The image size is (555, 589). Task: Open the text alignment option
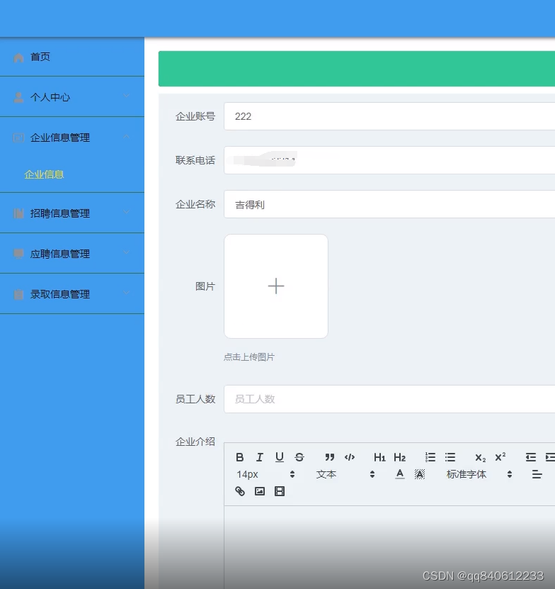coord(537,474)
